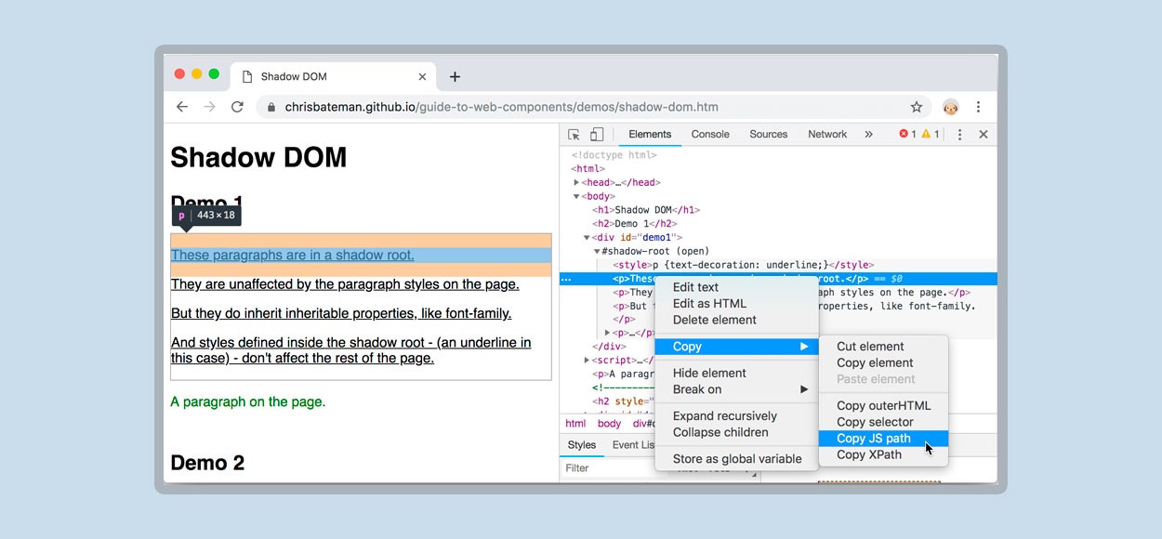Collapse the body node
This screenshot has width=1162, height=539.
[x=577, y=197]
